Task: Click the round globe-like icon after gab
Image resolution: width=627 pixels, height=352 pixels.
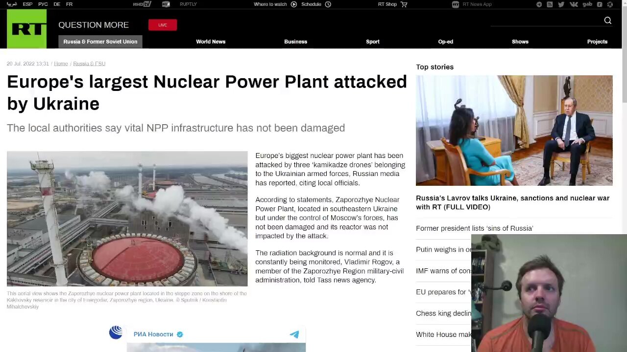Action: point(610,4)
